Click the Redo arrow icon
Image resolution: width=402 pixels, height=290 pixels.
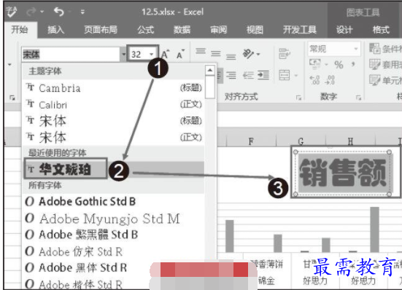pos(32,12)
